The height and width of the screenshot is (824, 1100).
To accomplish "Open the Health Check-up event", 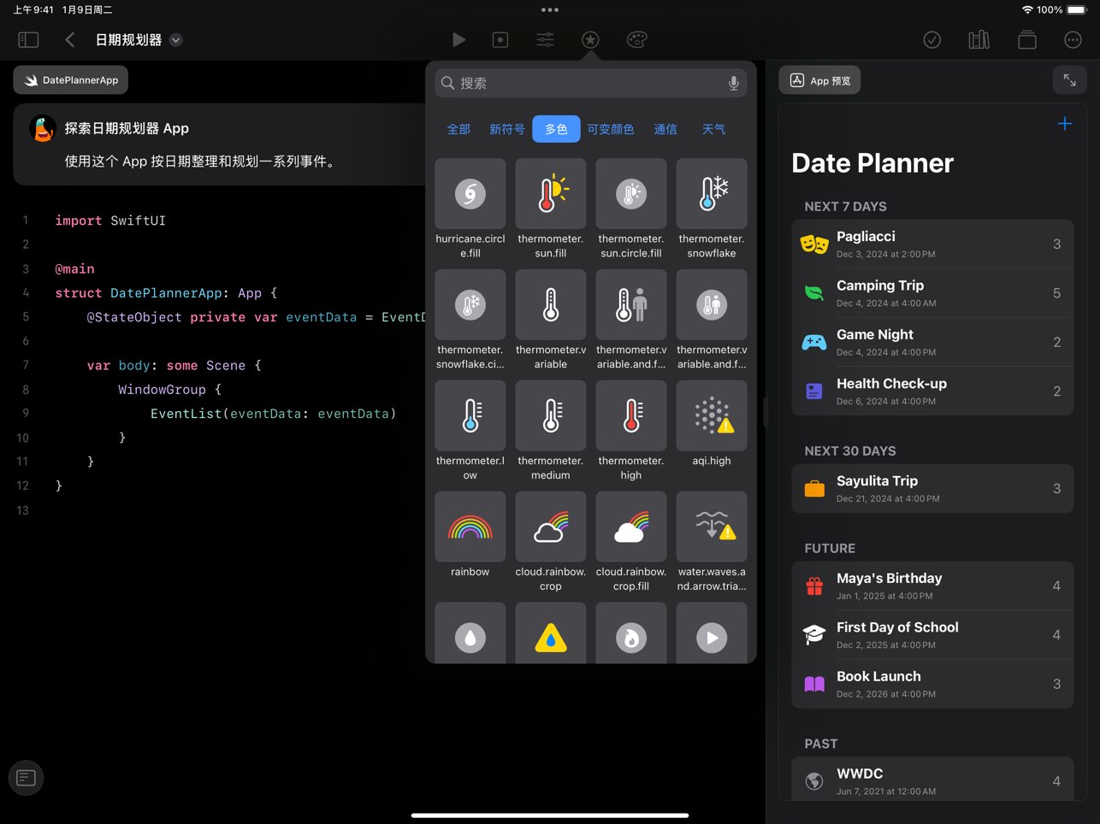I will 932,391.
